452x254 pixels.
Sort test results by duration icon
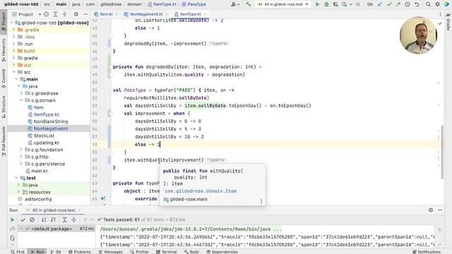[54, 219]
